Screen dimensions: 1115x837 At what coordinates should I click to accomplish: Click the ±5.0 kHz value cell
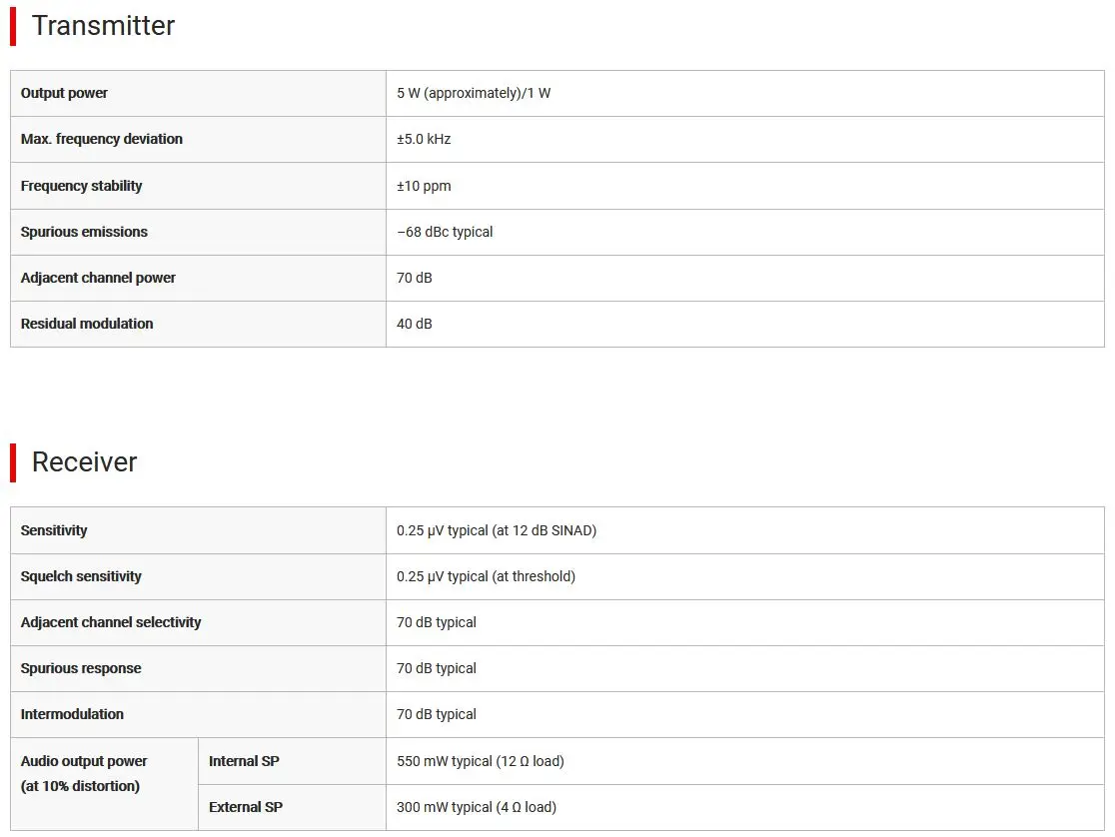(x=424, y=139)
